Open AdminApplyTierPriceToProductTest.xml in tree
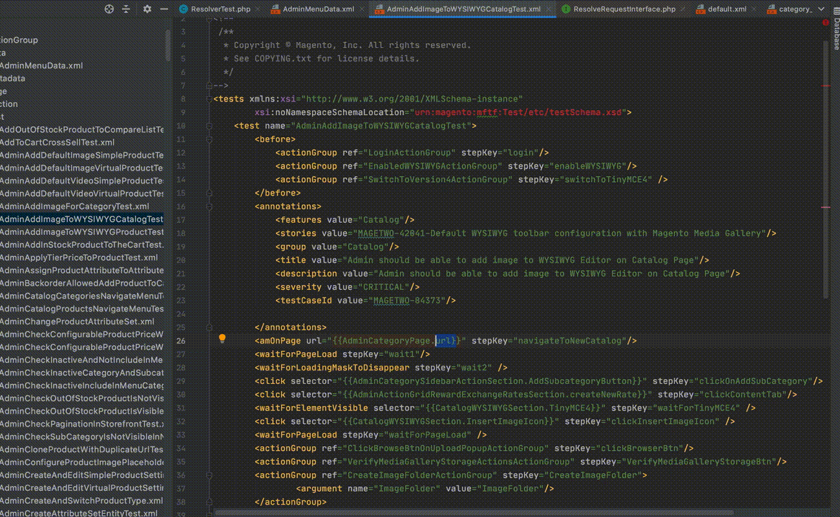The height and width of the screenshot is (517, 840). click(79, 257)
